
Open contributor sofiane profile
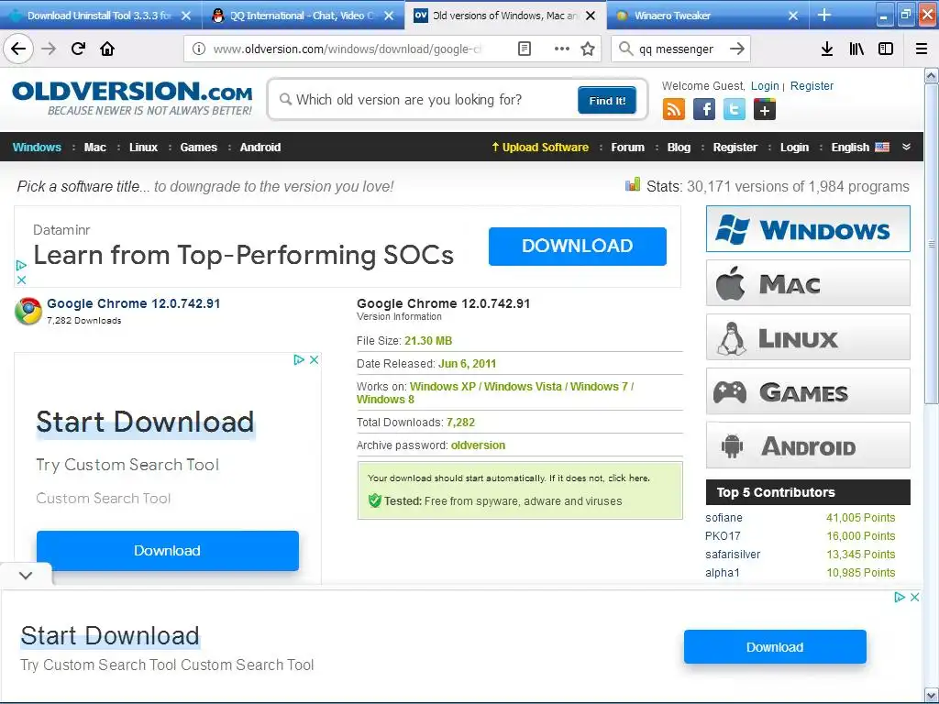[724, 518]
